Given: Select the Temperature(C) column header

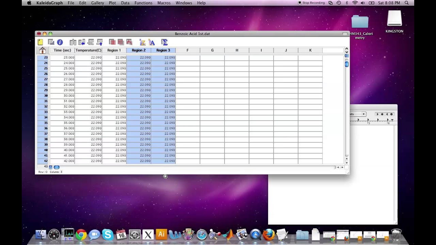Looking at the screenshot, I should 88,50.
